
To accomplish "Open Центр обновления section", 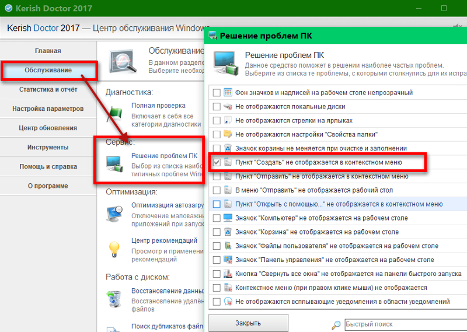I will pyautogui.click(x=48, y=128).
